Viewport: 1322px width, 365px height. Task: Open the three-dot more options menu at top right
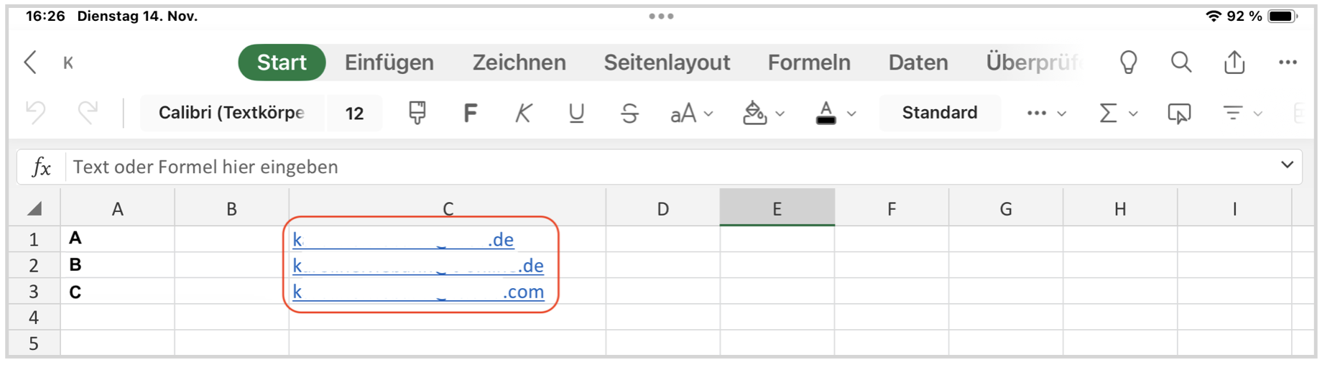1287,63
